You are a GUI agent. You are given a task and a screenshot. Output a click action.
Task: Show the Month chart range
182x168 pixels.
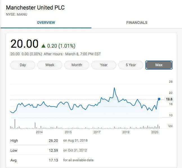(77, 65)
